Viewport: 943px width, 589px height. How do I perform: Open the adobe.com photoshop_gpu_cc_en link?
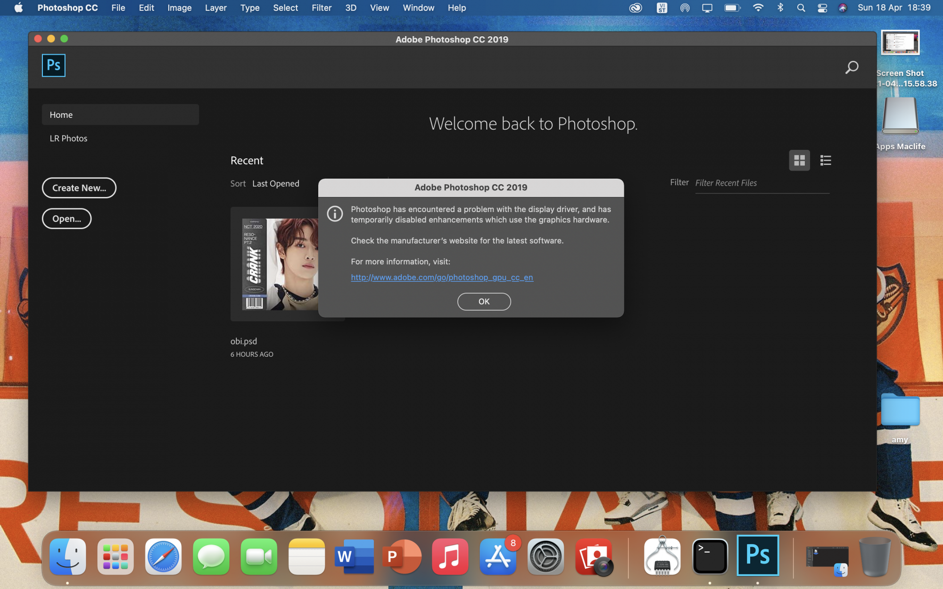pyautogui.click(x=442, y=278)
